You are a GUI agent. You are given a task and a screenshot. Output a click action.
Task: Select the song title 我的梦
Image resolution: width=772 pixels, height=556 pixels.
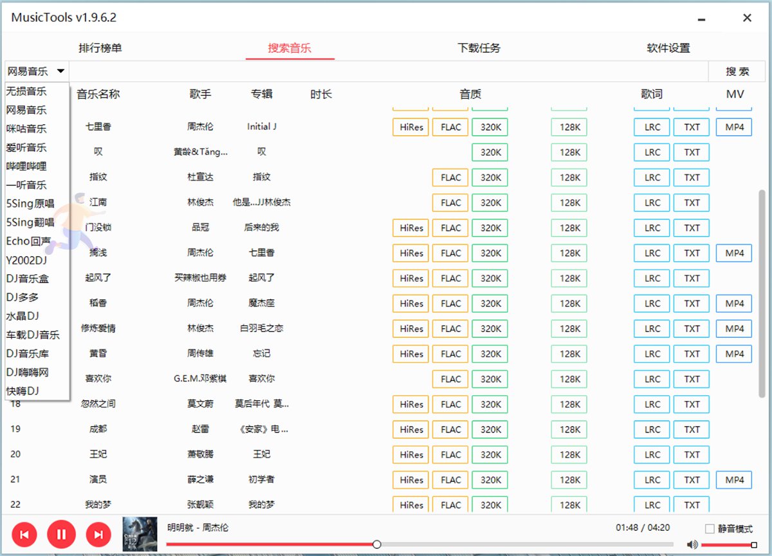tap(98, 505)
